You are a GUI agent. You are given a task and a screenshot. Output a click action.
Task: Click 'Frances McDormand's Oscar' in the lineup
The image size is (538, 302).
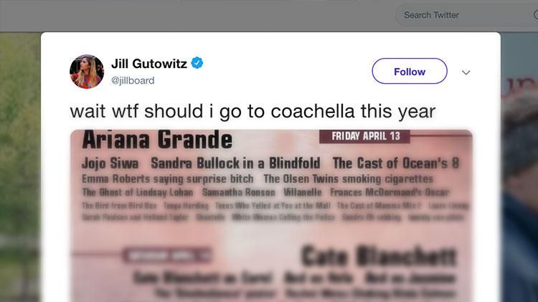(x=390, y=193)
